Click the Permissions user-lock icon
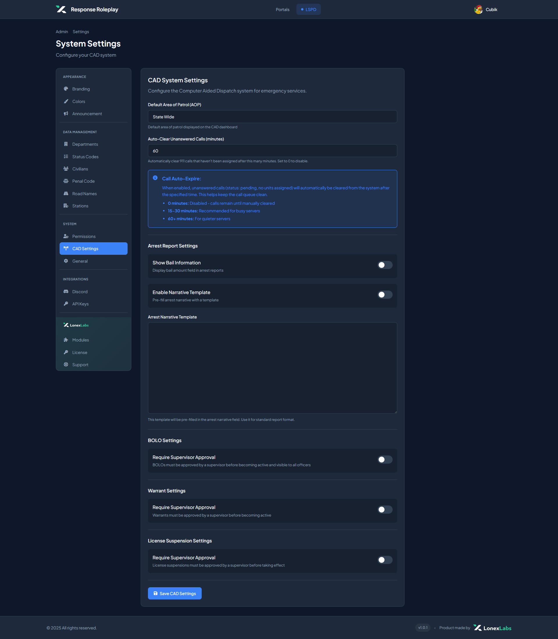This screenshot has width=558, height=639. click(x=66, y=236)
